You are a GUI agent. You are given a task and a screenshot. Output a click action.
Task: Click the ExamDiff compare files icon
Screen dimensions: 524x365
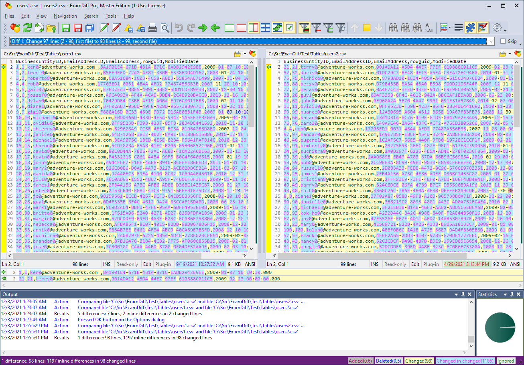[15, 28]
